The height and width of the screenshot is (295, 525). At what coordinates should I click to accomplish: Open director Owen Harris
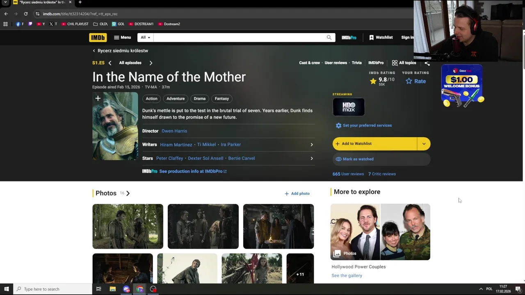tap(174, 131)
